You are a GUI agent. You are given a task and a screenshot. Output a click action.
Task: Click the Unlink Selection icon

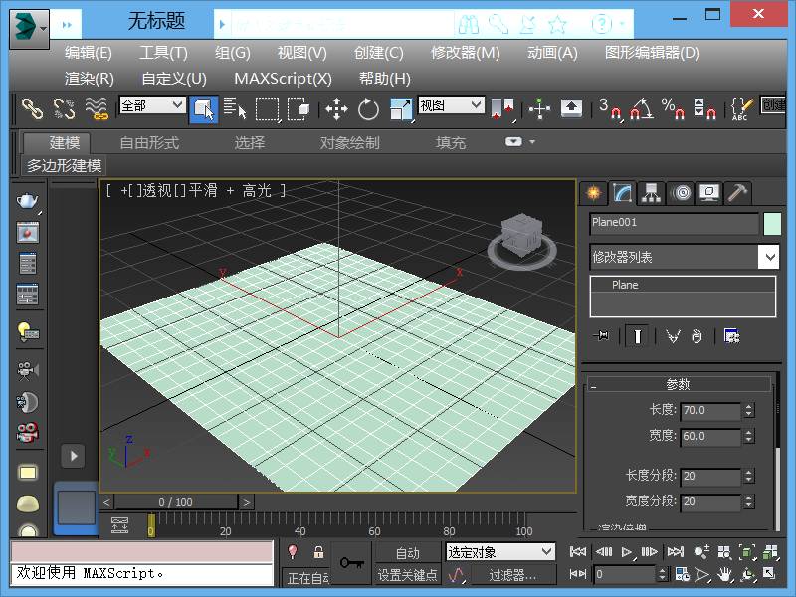click(64, 108)
